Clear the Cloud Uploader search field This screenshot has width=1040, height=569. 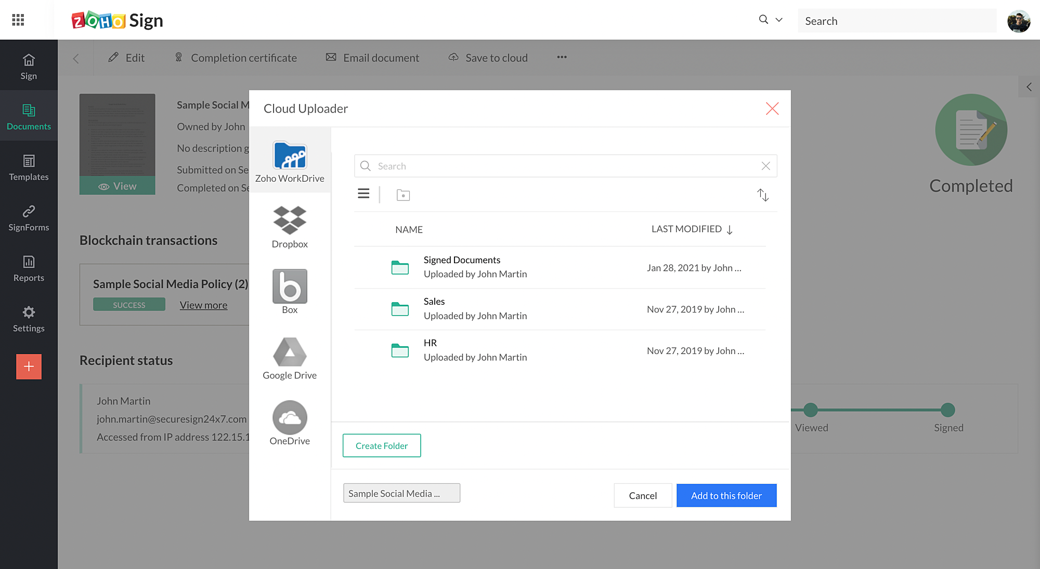click(766, 166)
